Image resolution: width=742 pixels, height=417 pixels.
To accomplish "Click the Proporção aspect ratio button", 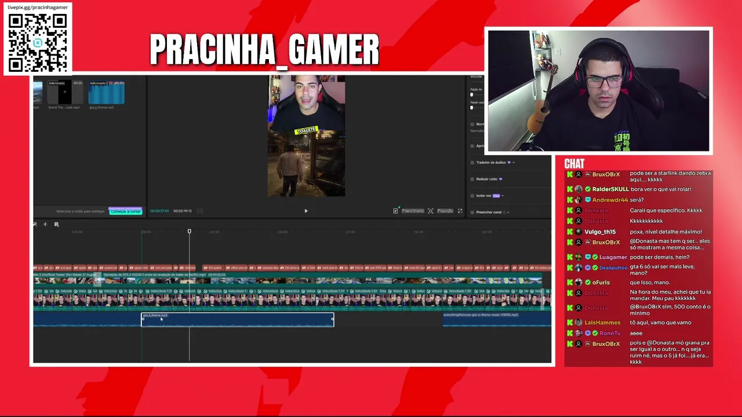I will (x=445, y=211).
